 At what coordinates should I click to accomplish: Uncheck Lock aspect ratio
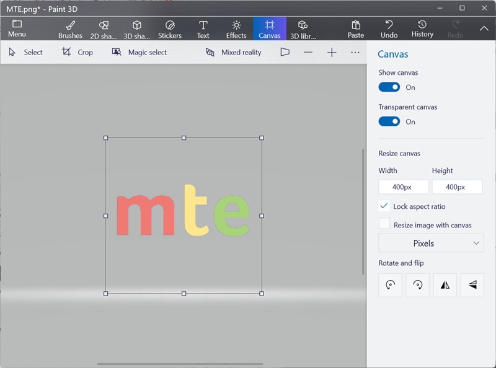pos(384,206)
